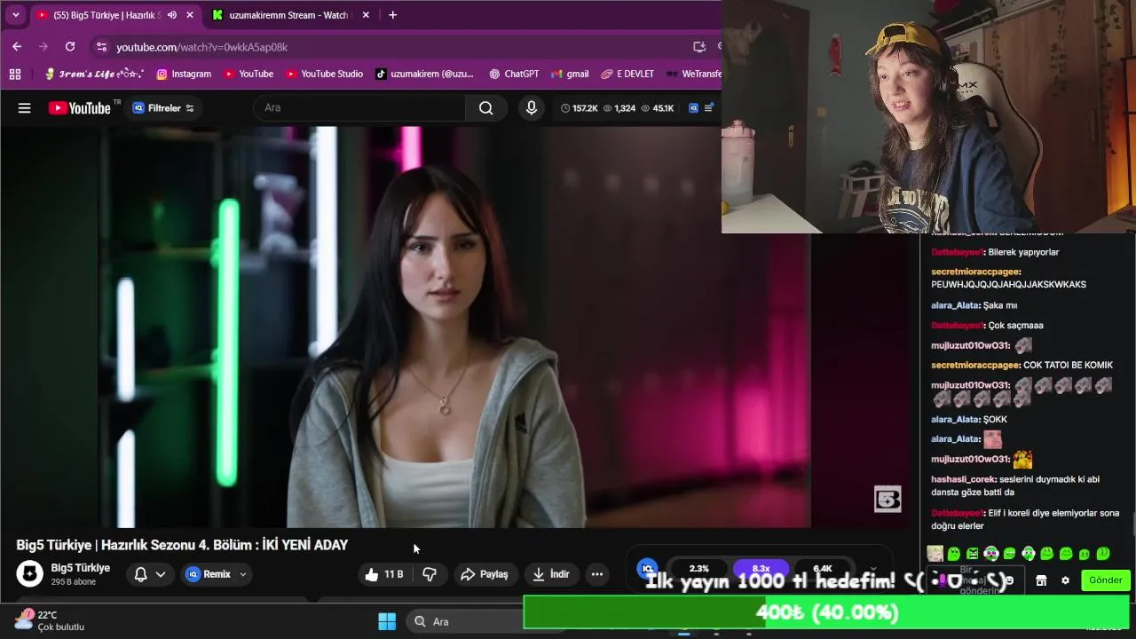The image size is (1136, 639).
Task: Open the chat shop icon
Action: click(x=1041, y=580)
